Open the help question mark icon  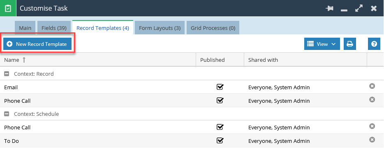(x=374, y=44)
